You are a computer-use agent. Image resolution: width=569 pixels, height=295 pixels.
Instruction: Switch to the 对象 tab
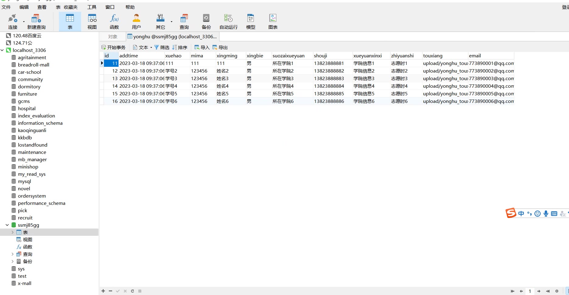pyautogui.click(x=112, y=37)
